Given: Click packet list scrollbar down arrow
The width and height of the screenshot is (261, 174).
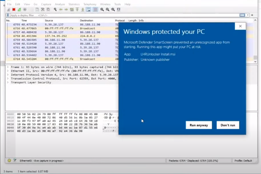Looking at the screenshot, I should coord(255,61).
